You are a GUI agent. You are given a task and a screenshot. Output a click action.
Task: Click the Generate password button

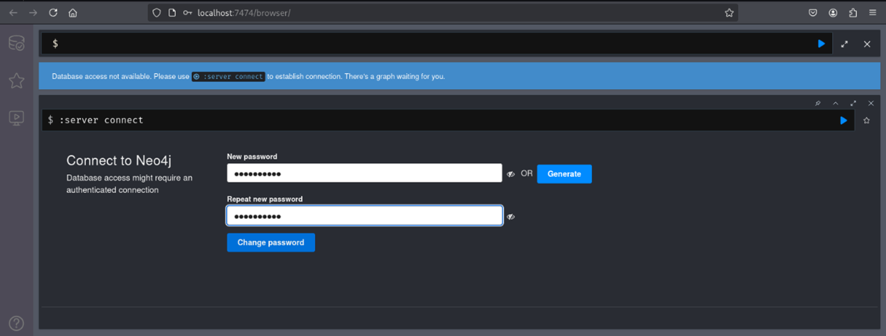coord(563,174)
